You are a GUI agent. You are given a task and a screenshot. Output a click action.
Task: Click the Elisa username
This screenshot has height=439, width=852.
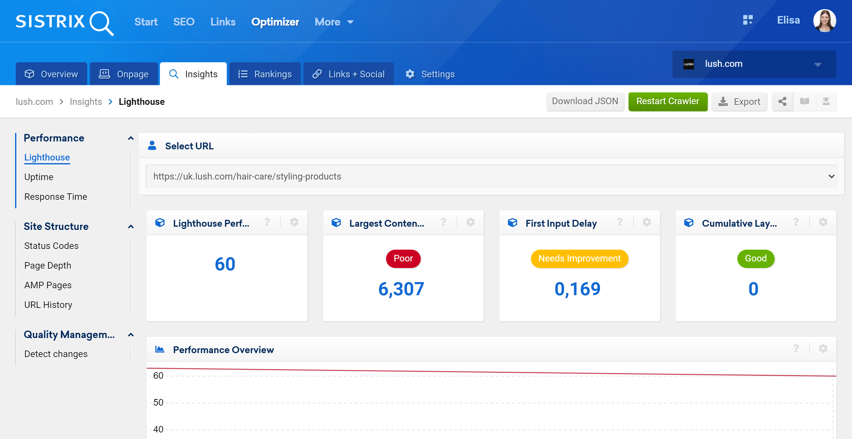[x=788, y=20]
